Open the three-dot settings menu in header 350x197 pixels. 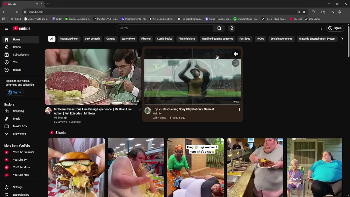pos(321,28)
